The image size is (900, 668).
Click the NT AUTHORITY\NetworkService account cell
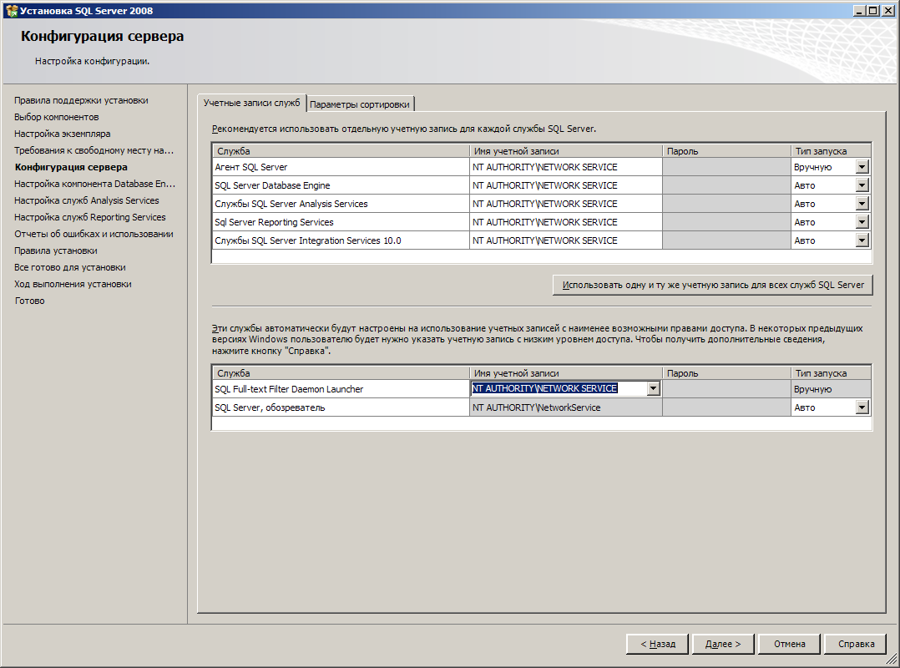[566, 407]
